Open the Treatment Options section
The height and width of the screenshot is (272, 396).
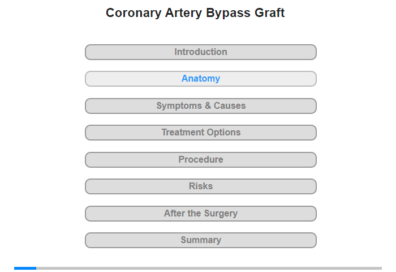pos(201,133)
